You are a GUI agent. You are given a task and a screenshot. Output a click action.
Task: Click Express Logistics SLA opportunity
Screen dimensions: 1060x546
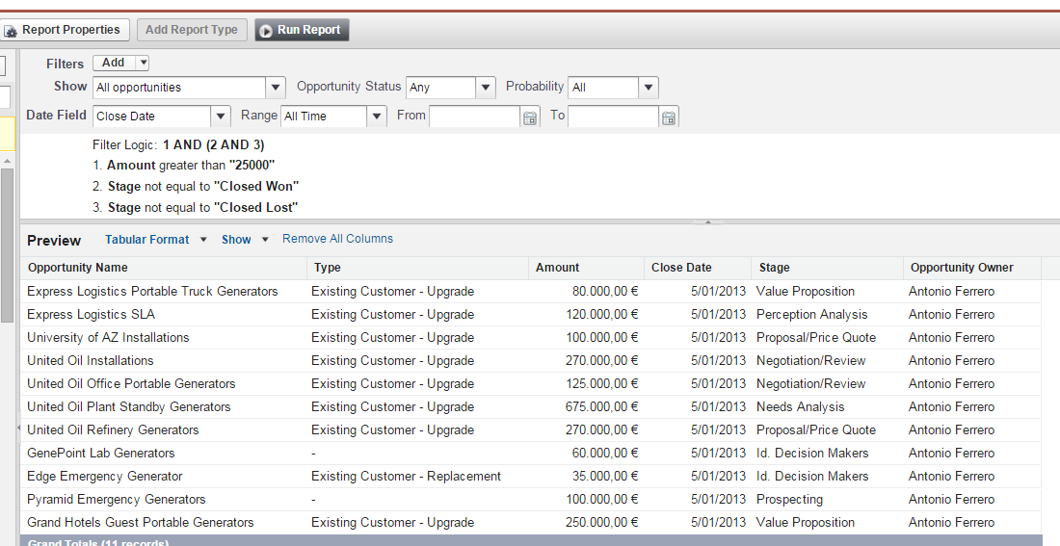pyautogui.click(x=91, y=314)
